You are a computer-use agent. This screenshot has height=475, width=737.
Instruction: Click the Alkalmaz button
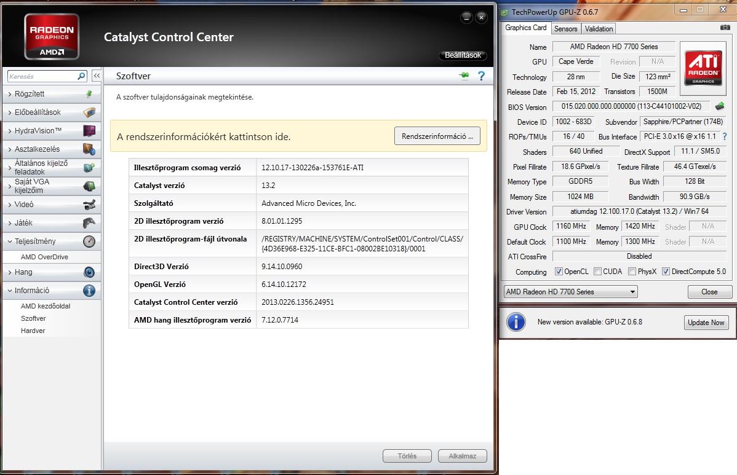pyautogui.click(x=463, y=456)
